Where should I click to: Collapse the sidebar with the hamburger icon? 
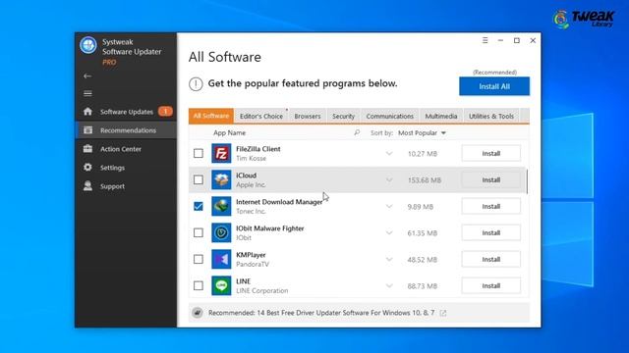coord(87,94)
